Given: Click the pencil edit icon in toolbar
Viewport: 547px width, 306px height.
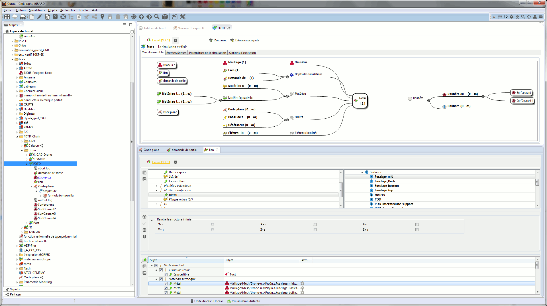Looking at the screenshot, I should 40,17.
